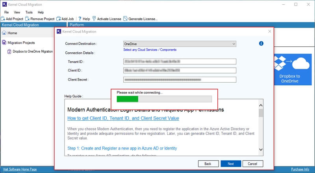Click the Activate License key icon
This screenshot has height=173, width=315.
[94, 18]
